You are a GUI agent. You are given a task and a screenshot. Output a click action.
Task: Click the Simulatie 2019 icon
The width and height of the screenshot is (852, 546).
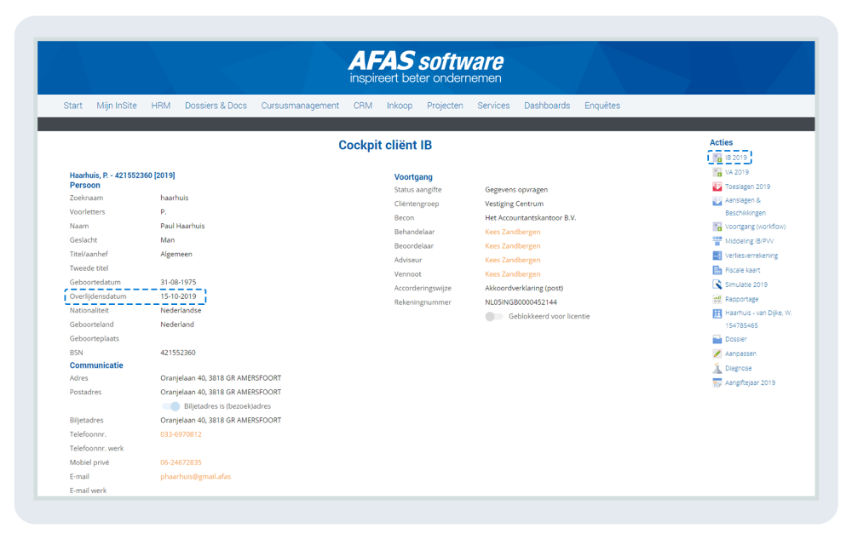pyautogui.click(x=717, y=284)
